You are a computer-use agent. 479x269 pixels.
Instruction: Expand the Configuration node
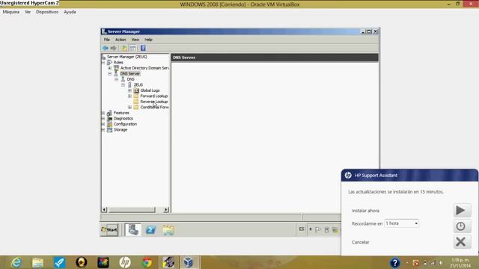pos(103,124)
